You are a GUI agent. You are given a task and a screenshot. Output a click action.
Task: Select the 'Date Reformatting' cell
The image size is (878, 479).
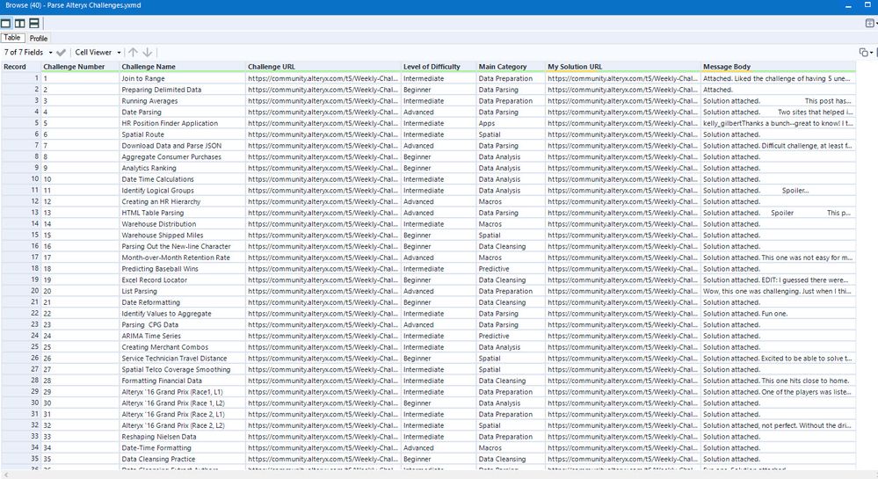pos(183,302)
